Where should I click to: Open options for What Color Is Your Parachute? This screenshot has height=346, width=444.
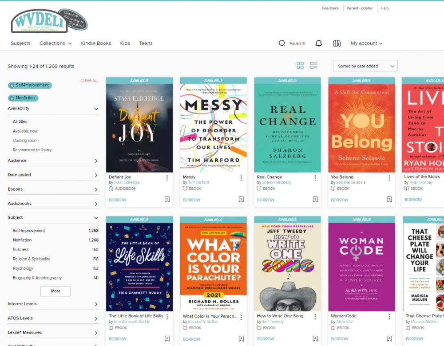coord(241,317)
